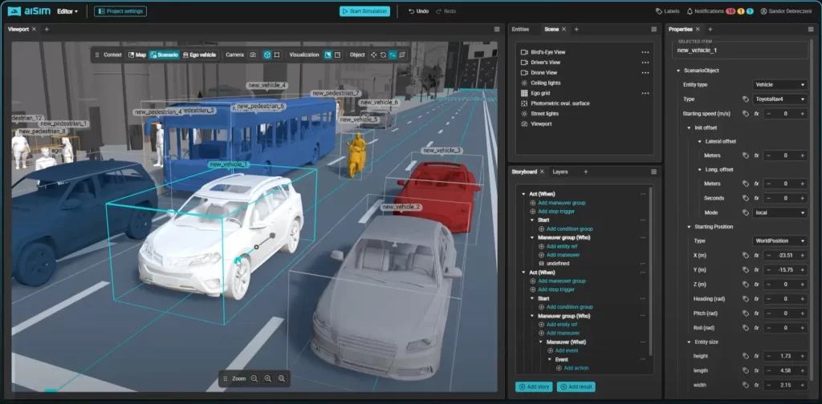Screen dimensions: 822x404
Task: Switch context to Scenario
Action: click(164, 55)
